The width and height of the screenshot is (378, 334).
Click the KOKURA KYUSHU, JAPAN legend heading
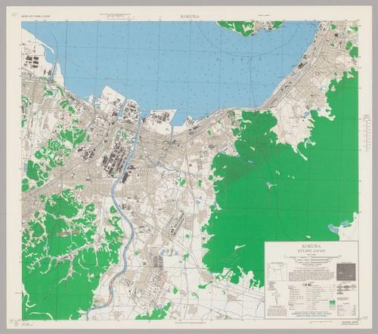point(311,248)
